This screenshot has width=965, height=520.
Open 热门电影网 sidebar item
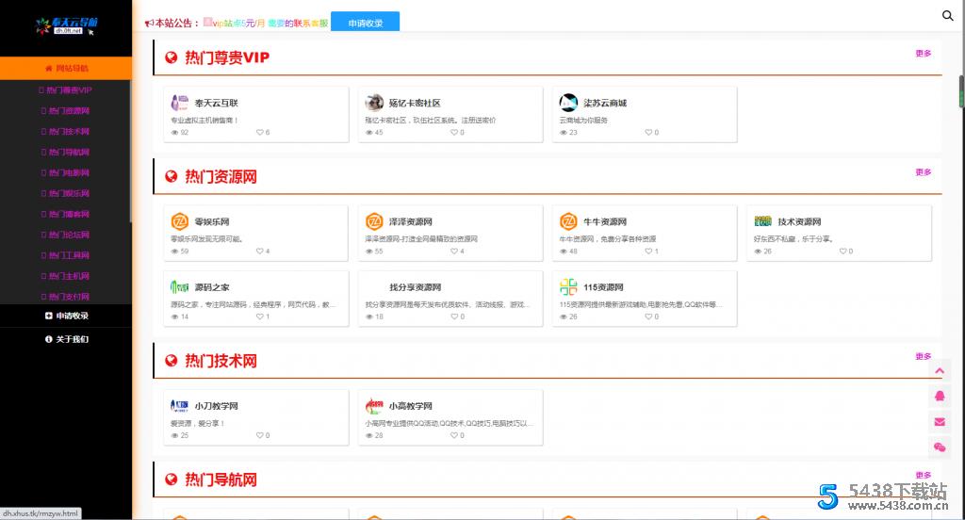(66, 173)
